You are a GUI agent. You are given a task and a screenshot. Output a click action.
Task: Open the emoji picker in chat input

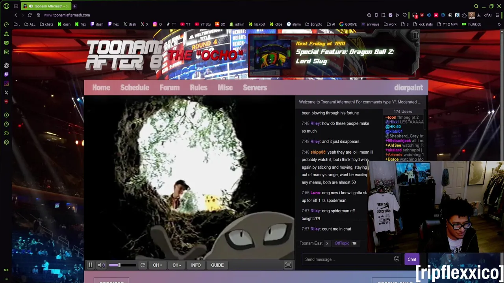[x=397, y=259]
